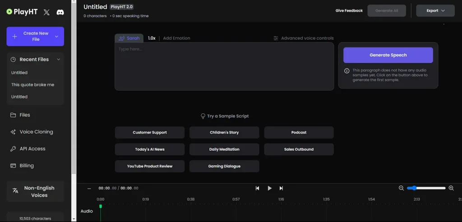Image resolution: width=462 pixels, height=222 pixels.
Task: Go to API Access page
Action: pyautogui.click(x=32, y=149)
